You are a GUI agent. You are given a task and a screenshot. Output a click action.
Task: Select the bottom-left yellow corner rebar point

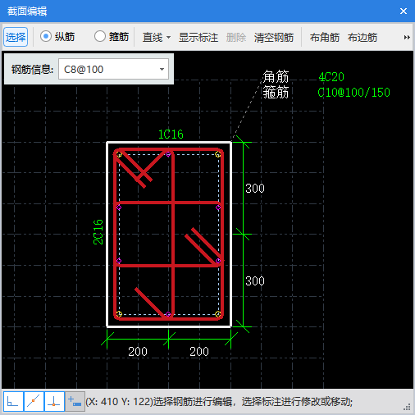coord(119,314)
